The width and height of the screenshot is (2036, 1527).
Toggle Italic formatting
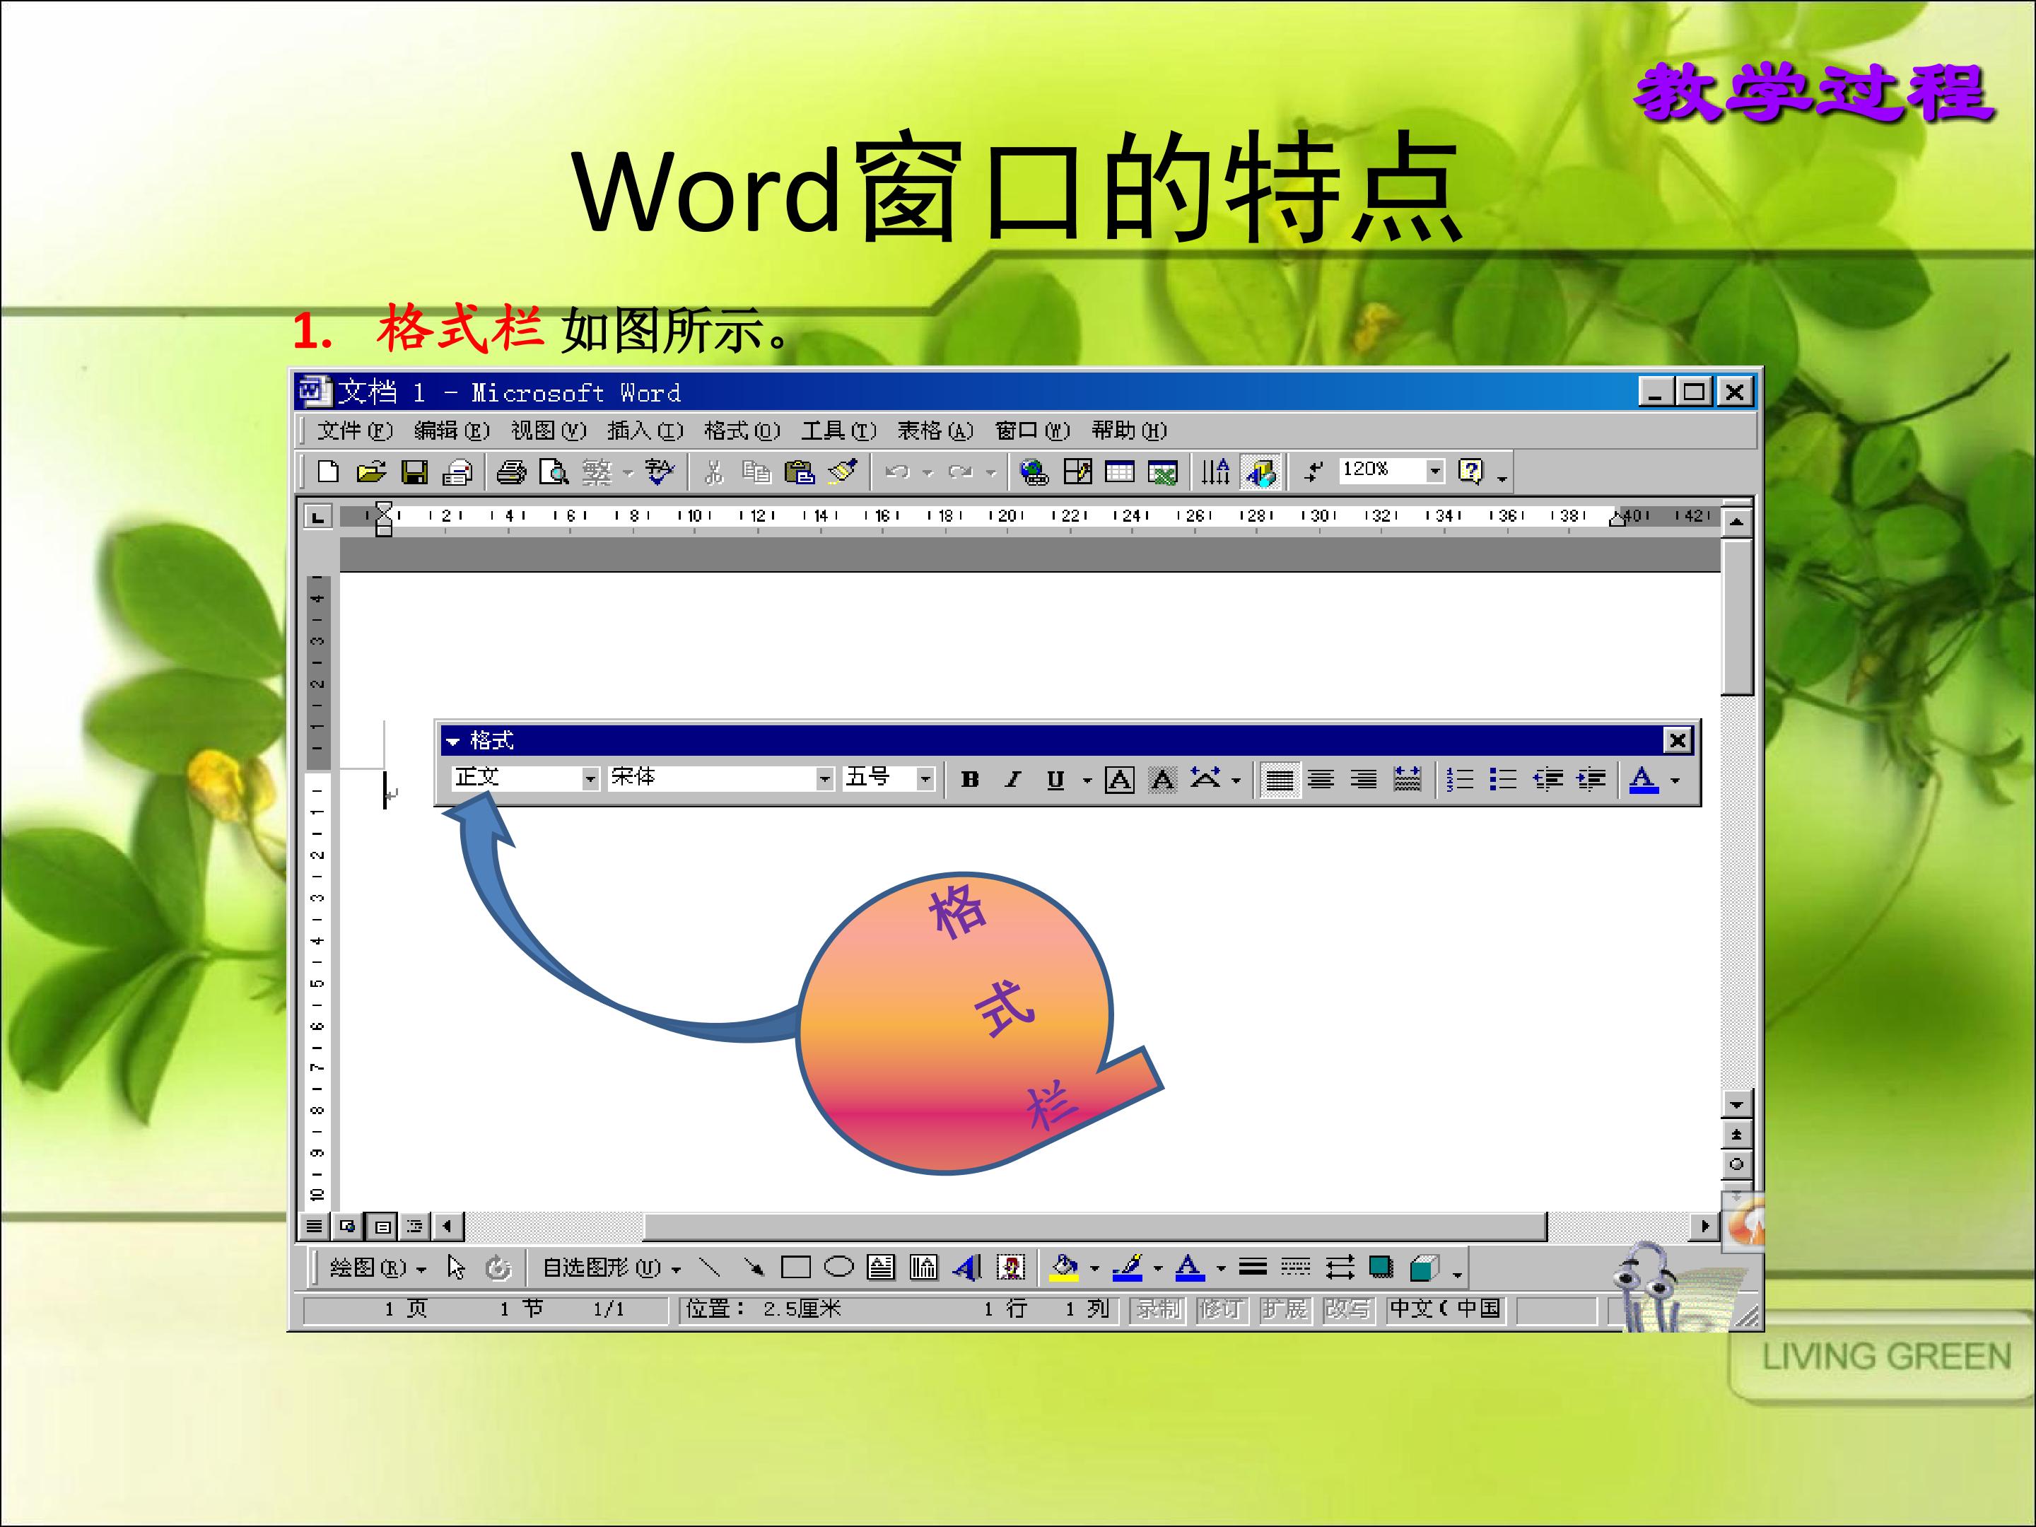click(x=1012, y=780)
